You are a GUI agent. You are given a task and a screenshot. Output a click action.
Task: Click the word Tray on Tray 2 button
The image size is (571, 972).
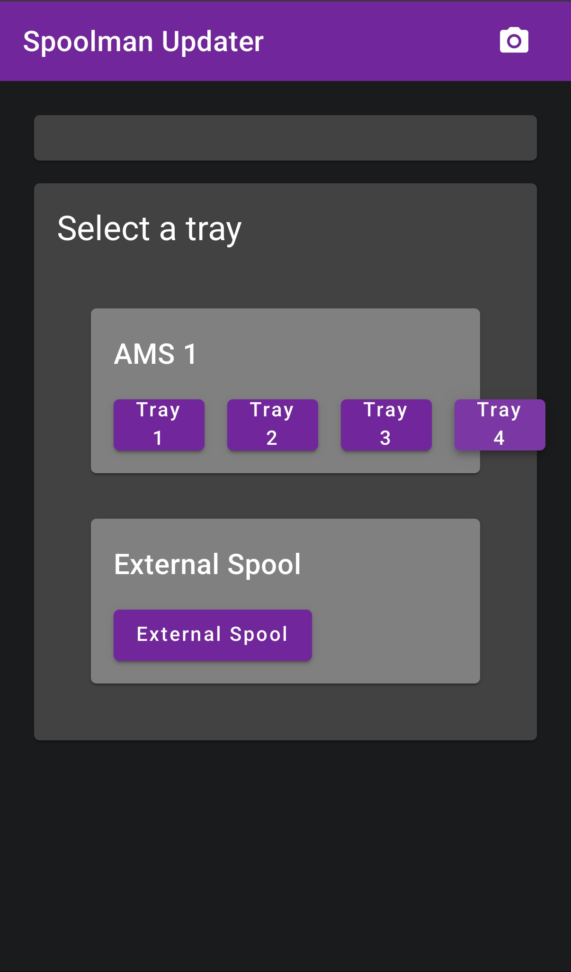(272, 410)
